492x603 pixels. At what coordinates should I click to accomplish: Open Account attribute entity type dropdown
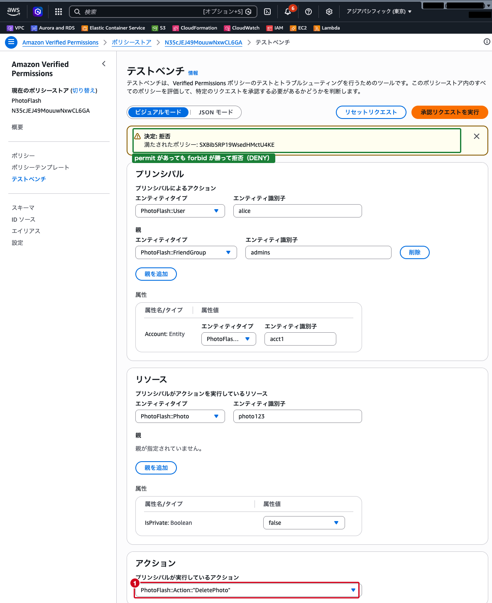tap(229, 339)
